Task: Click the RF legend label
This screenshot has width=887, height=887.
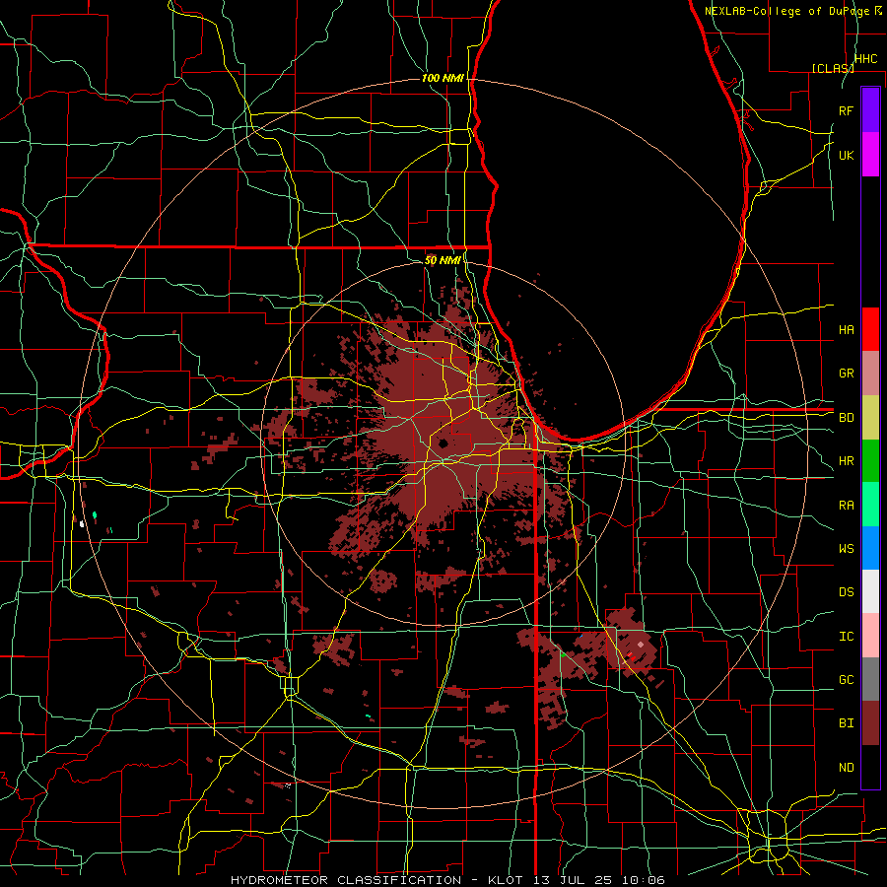Action: [846, 110]
